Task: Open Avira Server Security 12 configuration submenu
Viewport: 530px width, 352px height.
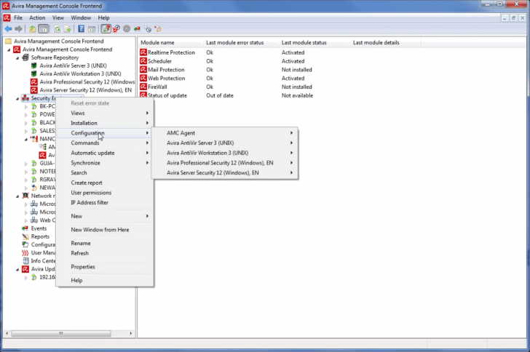Action: point(225,172)
